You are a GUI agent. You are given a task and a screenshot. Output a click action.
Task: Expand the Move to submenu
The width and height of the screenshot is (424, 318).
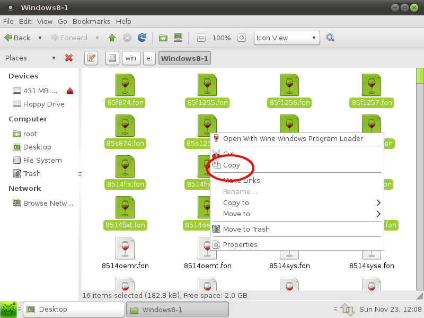coord(297,214)
